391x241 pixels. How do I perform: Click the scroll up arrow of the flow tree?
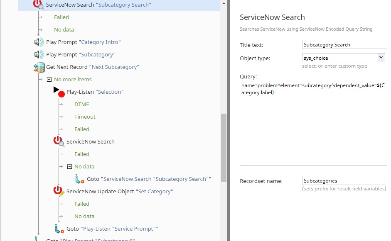point(224,3)
